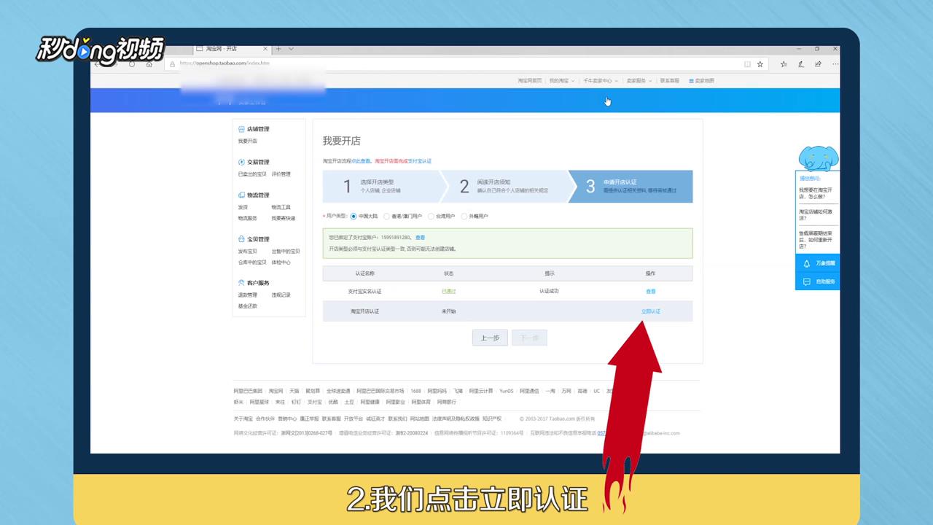Click 阿里巴巴集团 footer link
Viewport: 933px width, 525px height.
248,391
